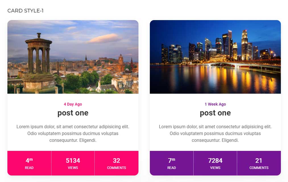This screenshot has height=182, width=288.
Task: Click the VIEWS label under 7284
Action: tap(215, 168)
